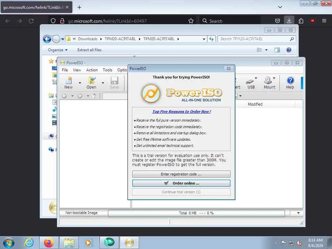Viewport: 332px width, 249px height.
Task: Open the Action menu in PowerISO
Action: coord(92,70)
